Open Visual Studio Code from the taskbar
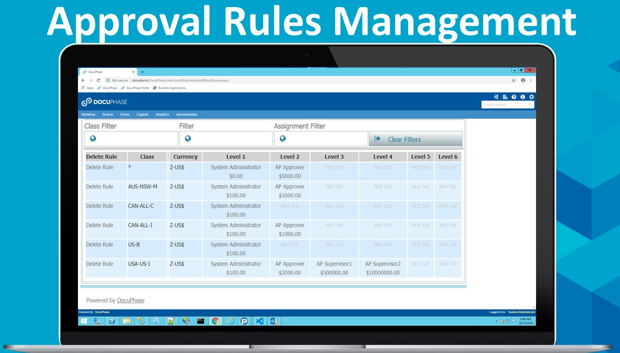Screen dimensions: 620x353 (259, 321)
